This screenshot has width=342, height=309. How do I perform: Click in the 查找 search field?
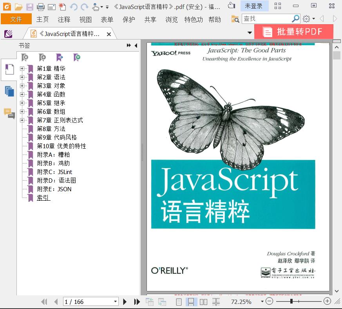(266, 19)
